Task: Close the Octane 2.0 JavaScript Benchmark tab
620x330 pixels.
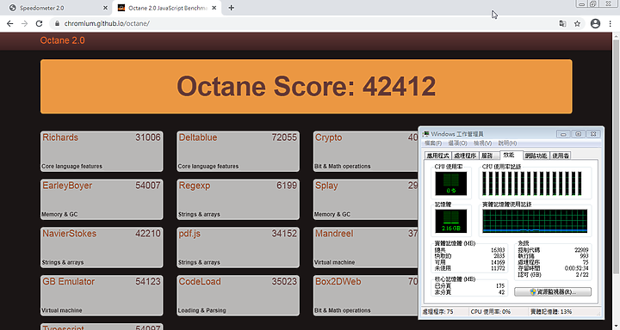Action: point(214,8)
